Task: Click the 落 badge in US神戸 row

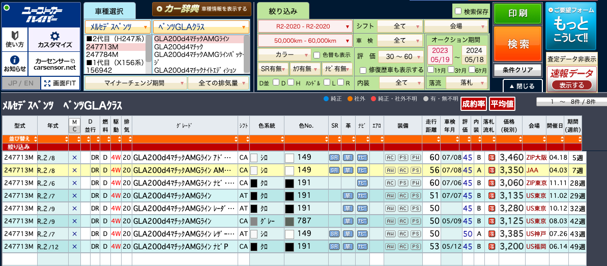Action: 492,234
